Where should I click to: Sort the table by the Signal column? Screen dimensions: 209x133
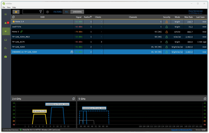pos(79,17)
